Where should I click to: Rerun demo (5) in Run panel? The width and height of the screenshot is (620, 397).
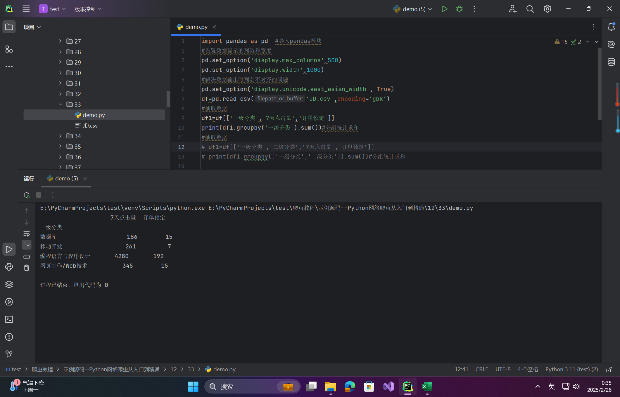pyautogui.click(x=27, y=195)
